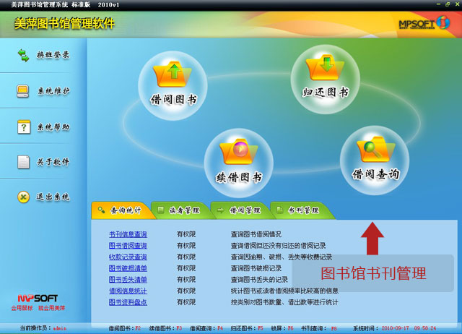
Task: Open the 借阅图书 borrow book bubble icon
Action: coord(173,85)
